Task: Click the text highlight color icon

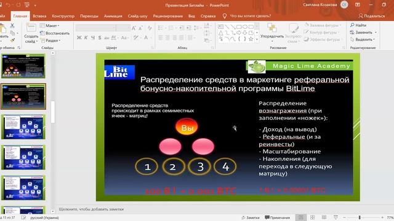Action: click(135, 38)
